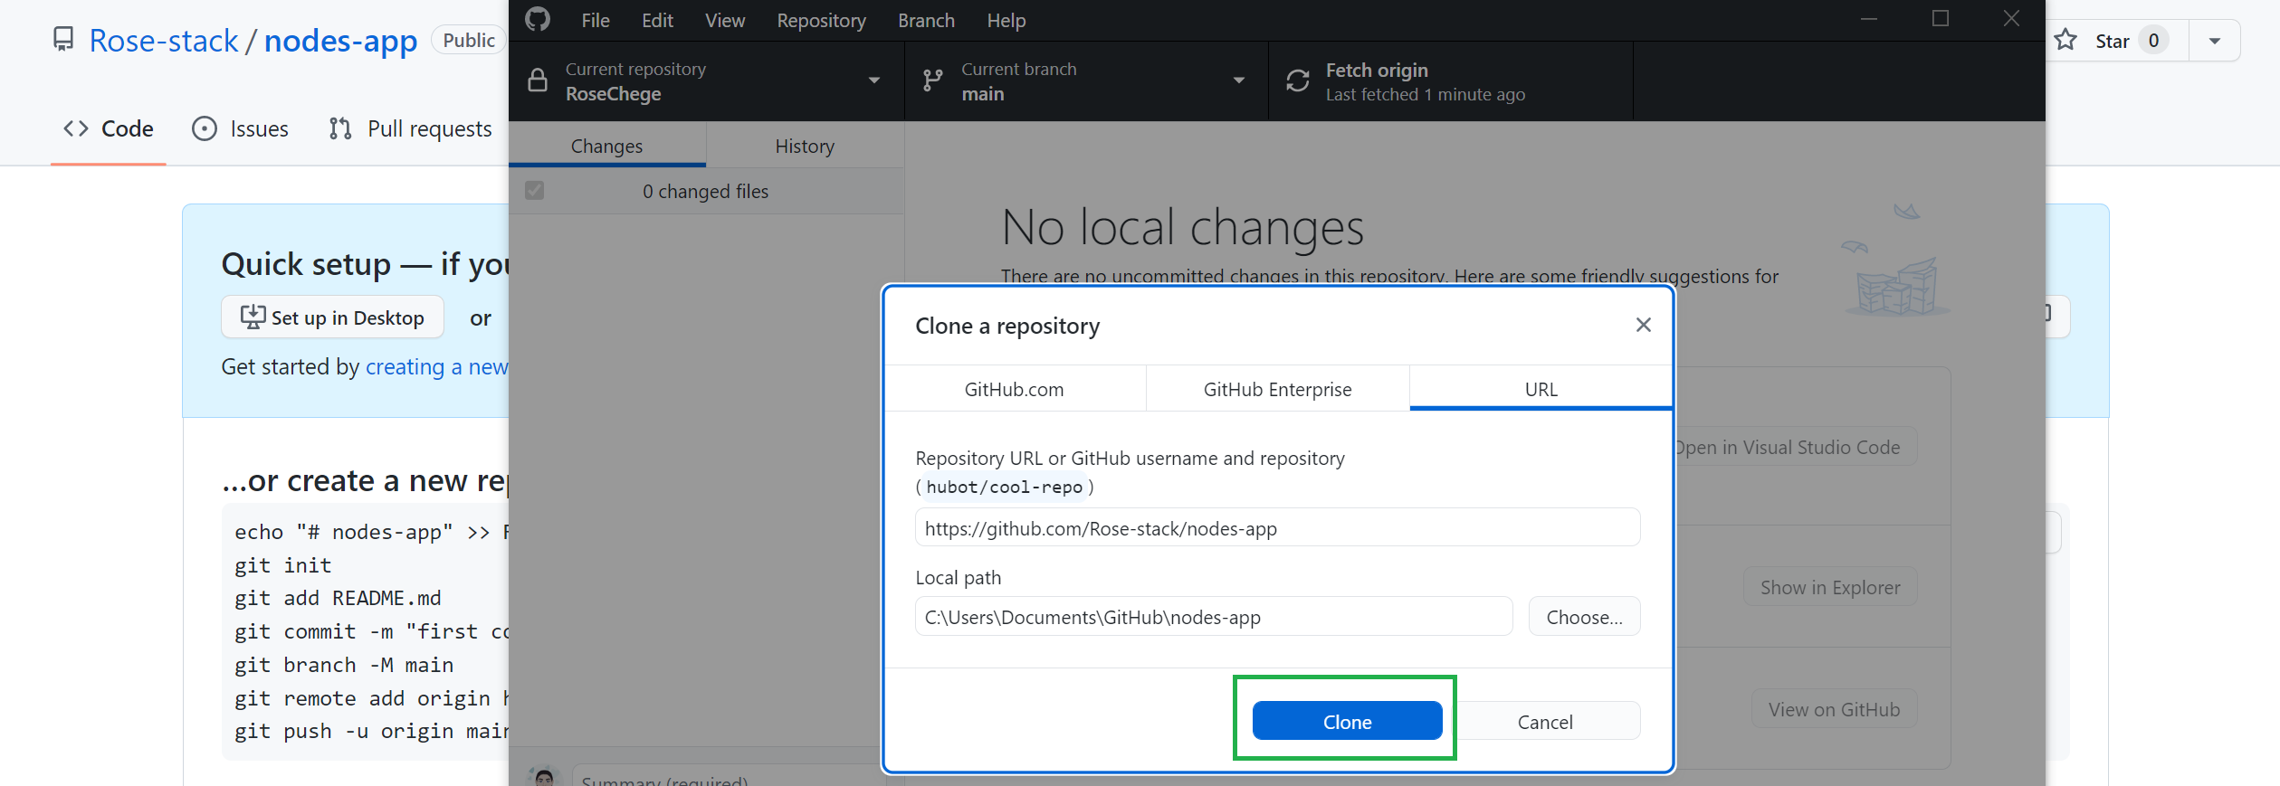Click the Code tab brackets icon
The height and width of the screenshot is (786, 2280).
76,129
